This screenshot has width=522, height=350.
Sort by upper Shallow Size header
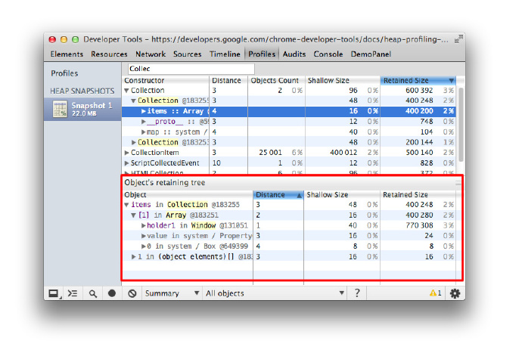343,81
